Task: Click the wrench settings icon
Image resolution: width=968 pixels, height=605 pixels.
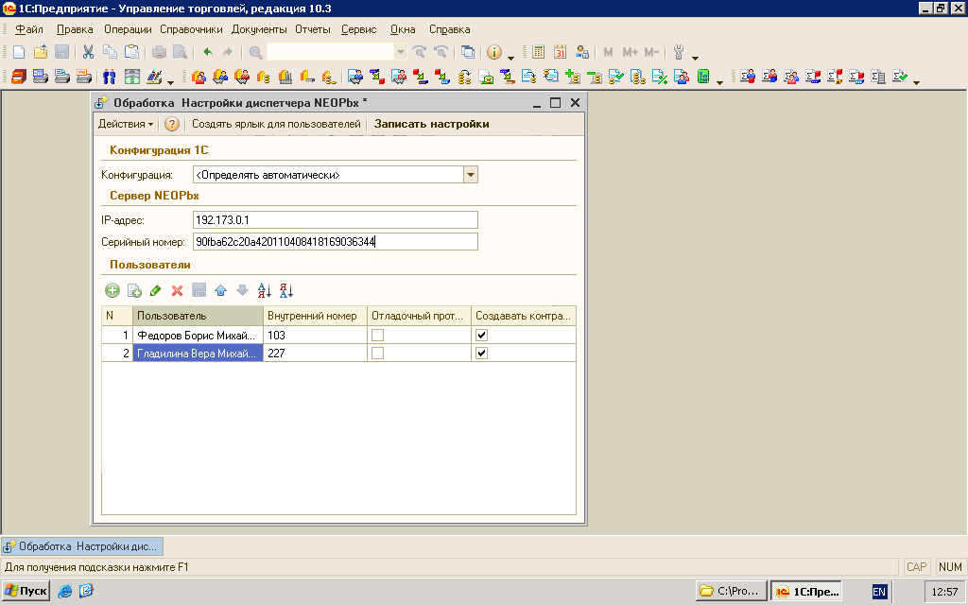Action: 679,53
